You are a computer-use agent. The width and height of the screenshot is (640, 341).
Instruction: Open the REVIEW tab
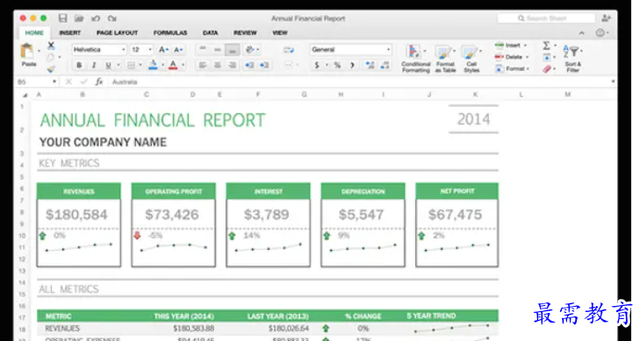click(x=245, y=32)
